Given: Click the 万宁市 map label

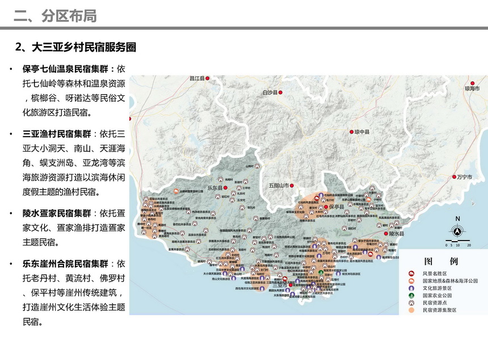Looking at the screenshot, I should pyautogui.click(x=465, y=177).
